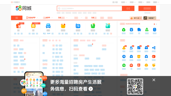Select the highlighted red home tab

click(17, 18)
